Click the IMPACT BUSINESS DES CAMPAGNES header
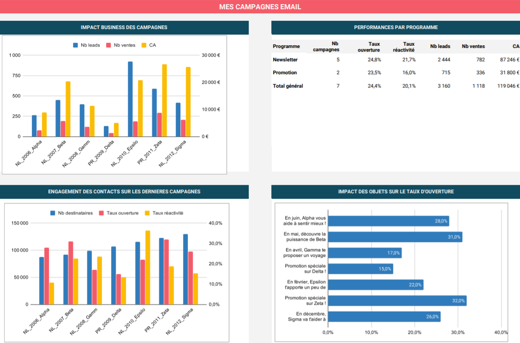Screen dimensions: 520x343 [124, 28]
